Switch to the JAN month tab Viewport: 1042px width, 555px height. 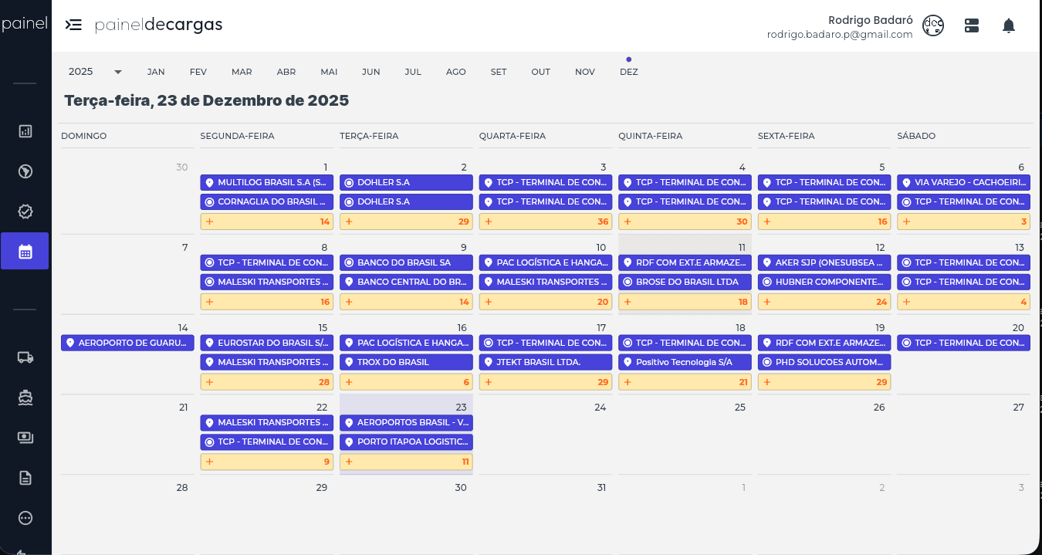click(x=156, y=72)
